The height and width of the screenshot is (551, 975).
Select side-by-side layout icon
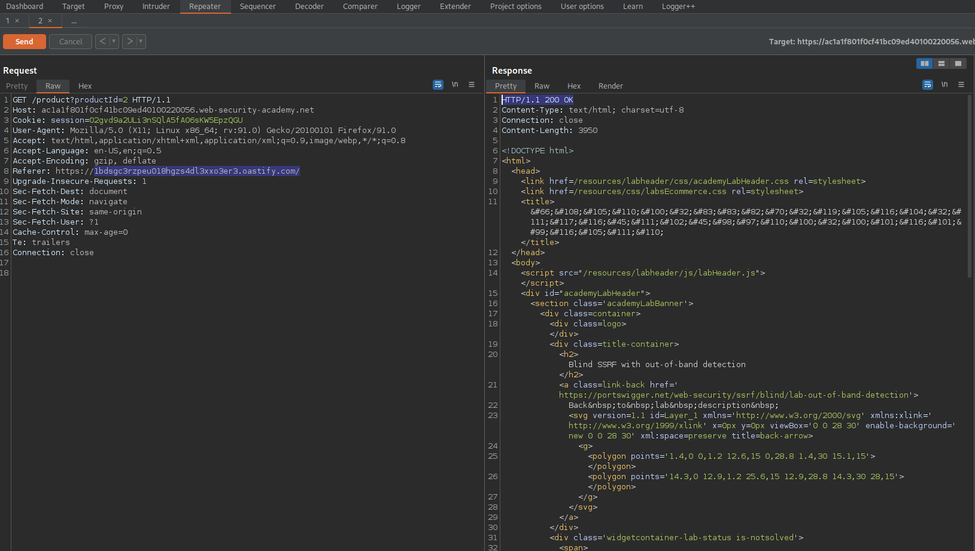coord(925,63)
